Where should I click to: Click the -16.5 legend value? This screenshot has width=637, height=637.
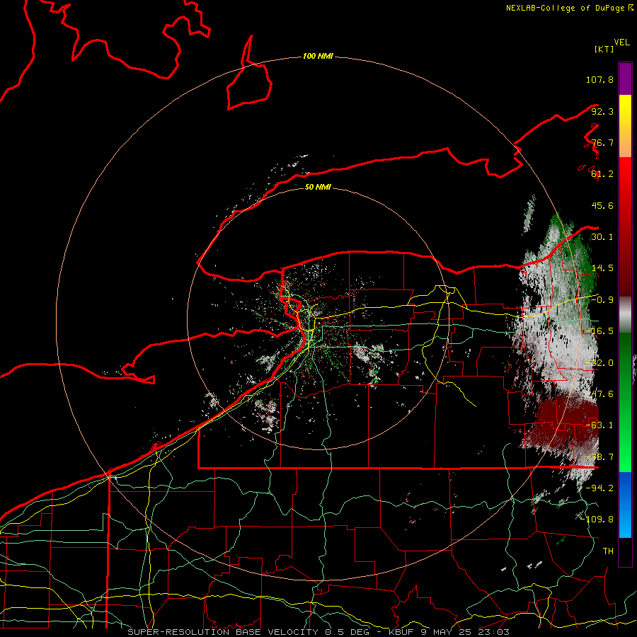point(599,331)
